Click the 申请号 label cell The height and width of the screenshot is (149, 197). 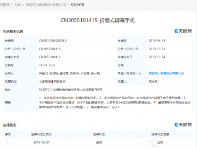[x=20, y=41]
